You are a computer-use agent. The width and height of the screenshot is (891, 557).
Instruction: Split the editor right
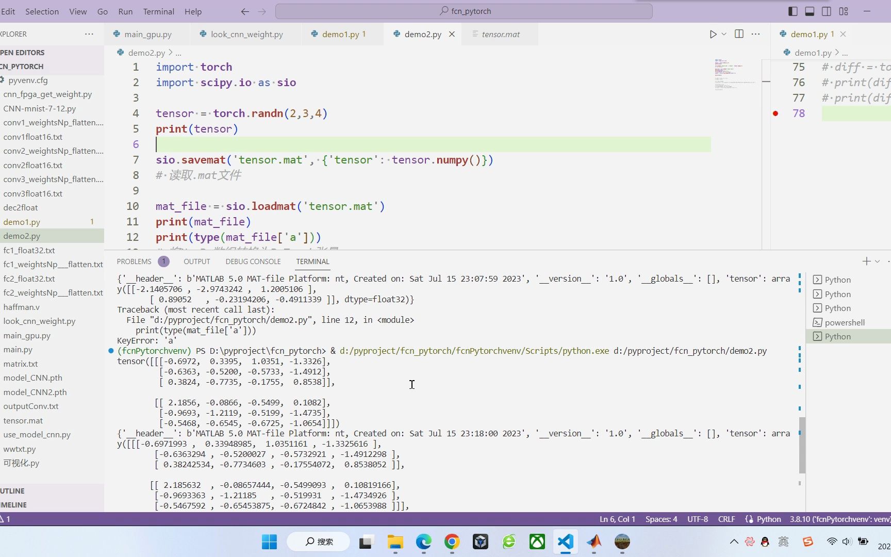coord(739,34)
